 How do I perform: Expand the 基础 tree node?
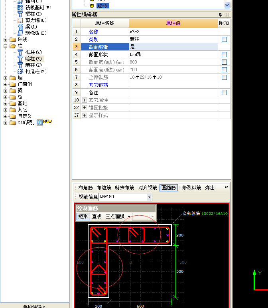[5, 103]
